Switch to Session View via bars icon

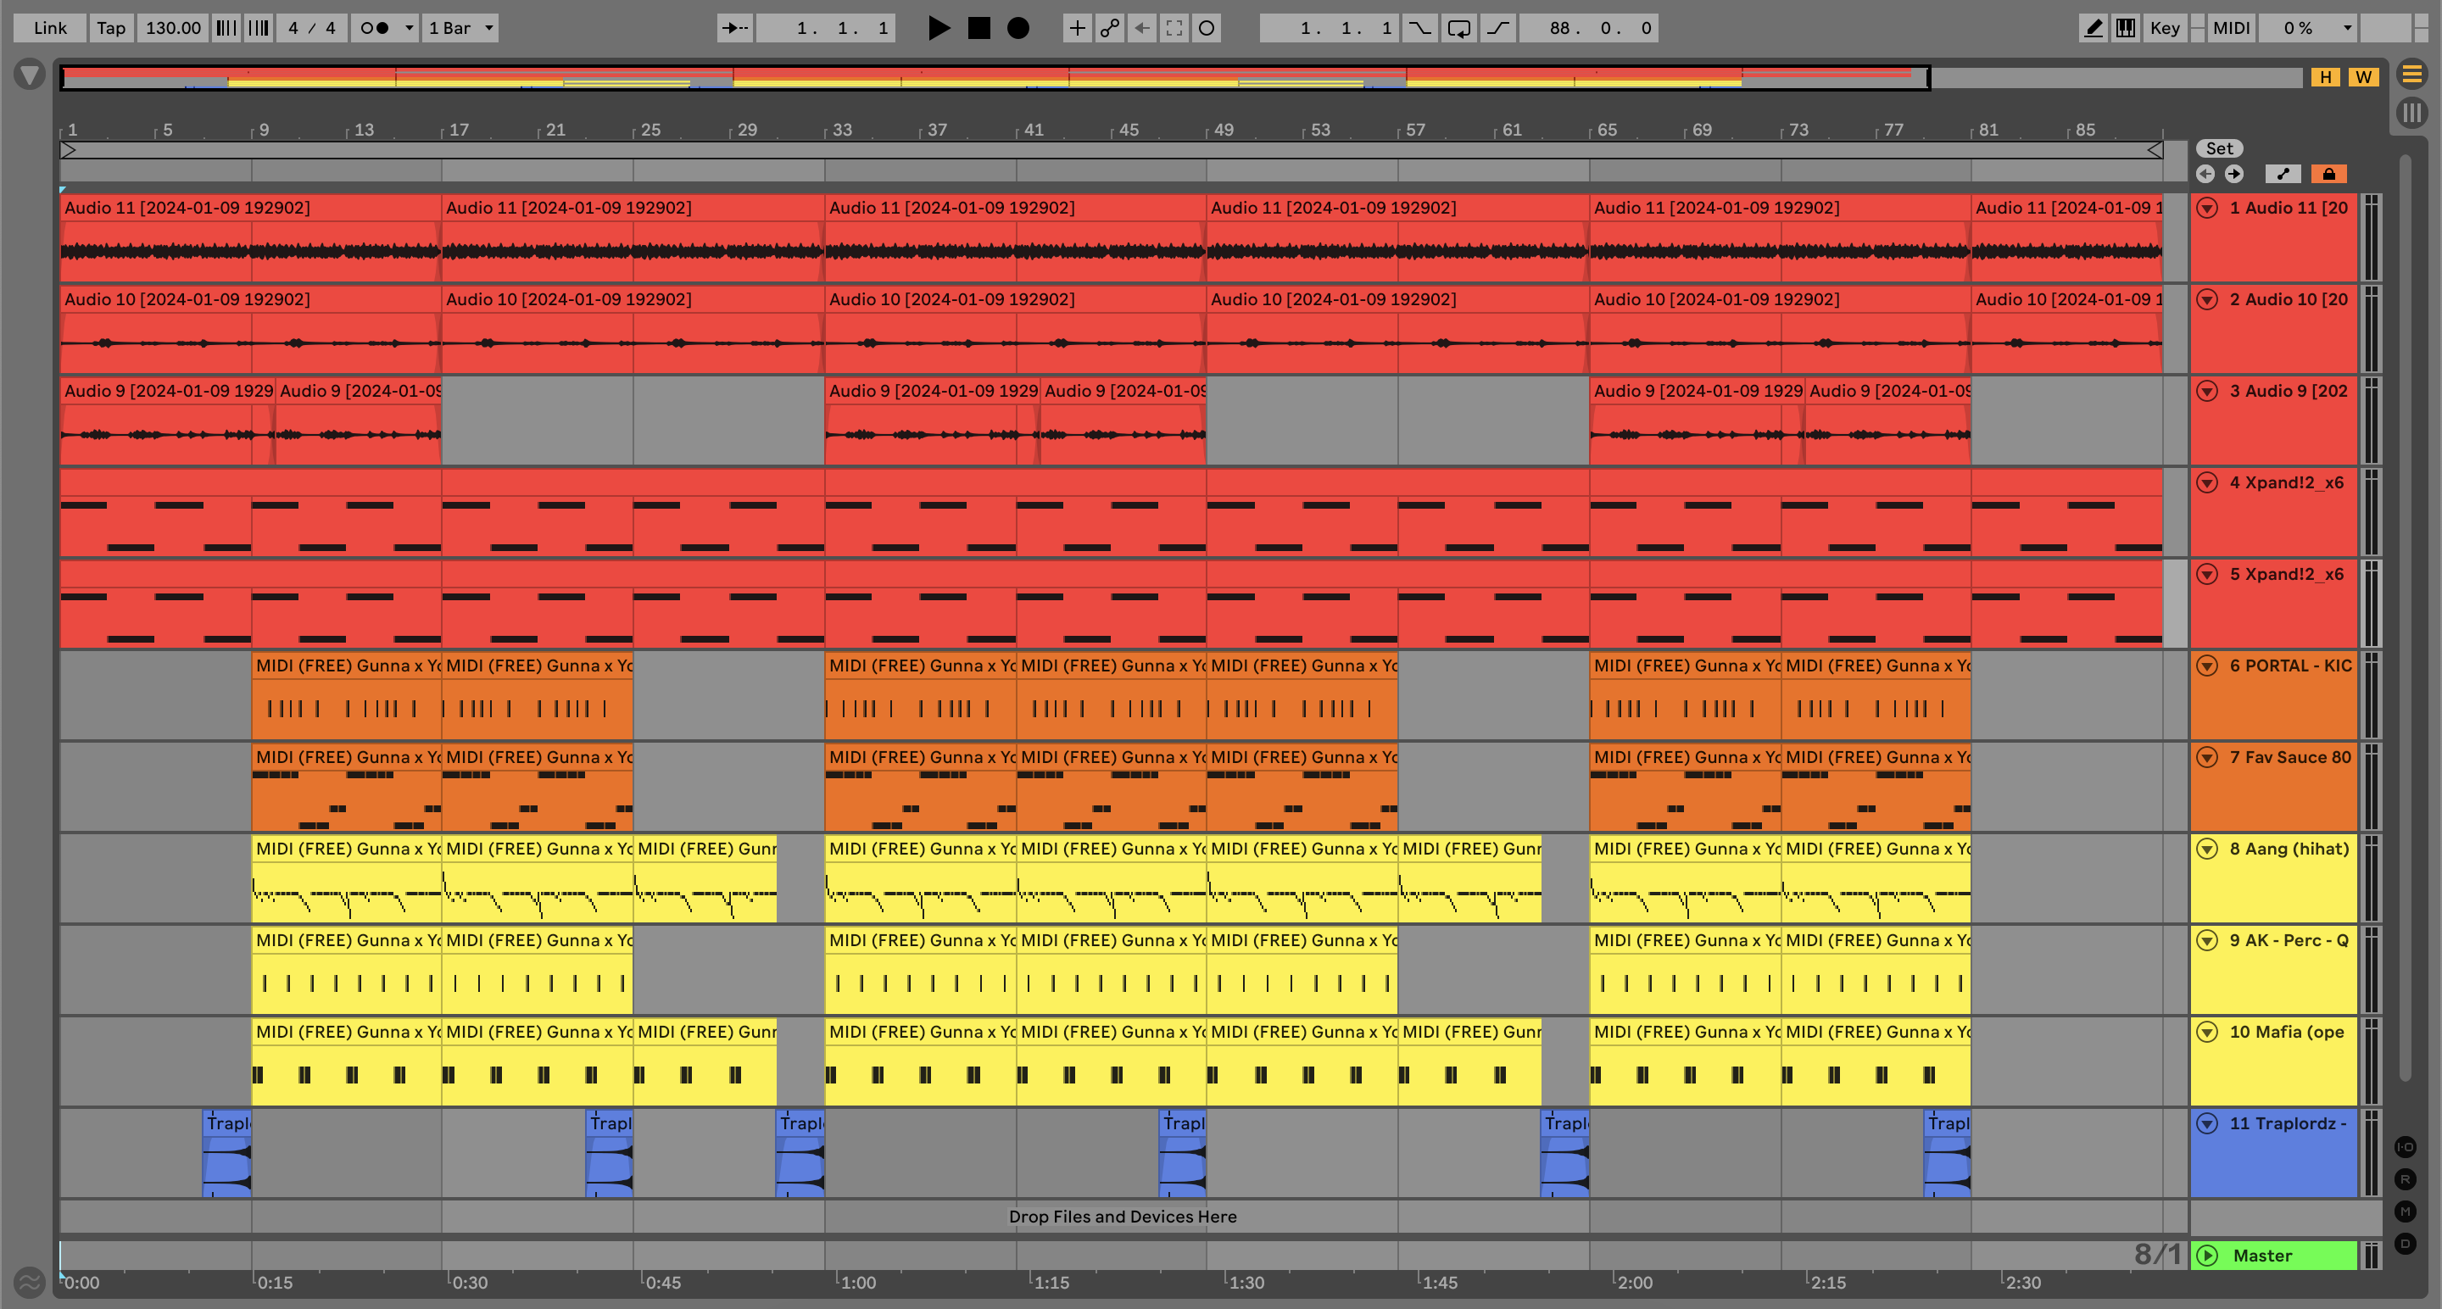[2411, 114]
